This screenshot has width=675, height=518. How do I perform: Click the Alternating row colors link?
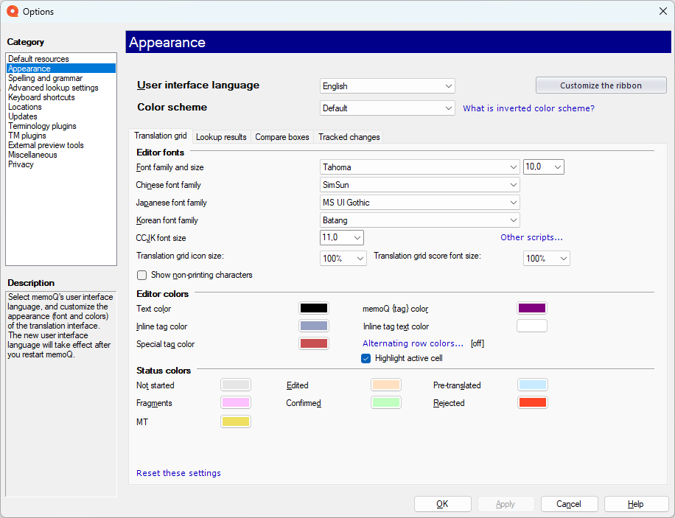click(x=413, y=343)
